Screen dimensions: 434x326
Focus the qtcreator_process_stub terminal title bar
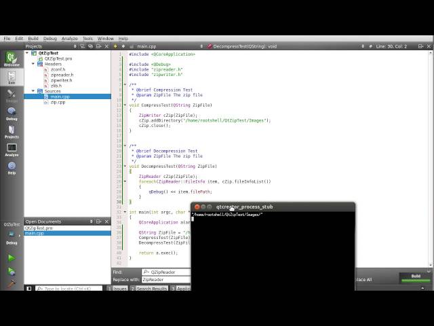click(273, 206)
